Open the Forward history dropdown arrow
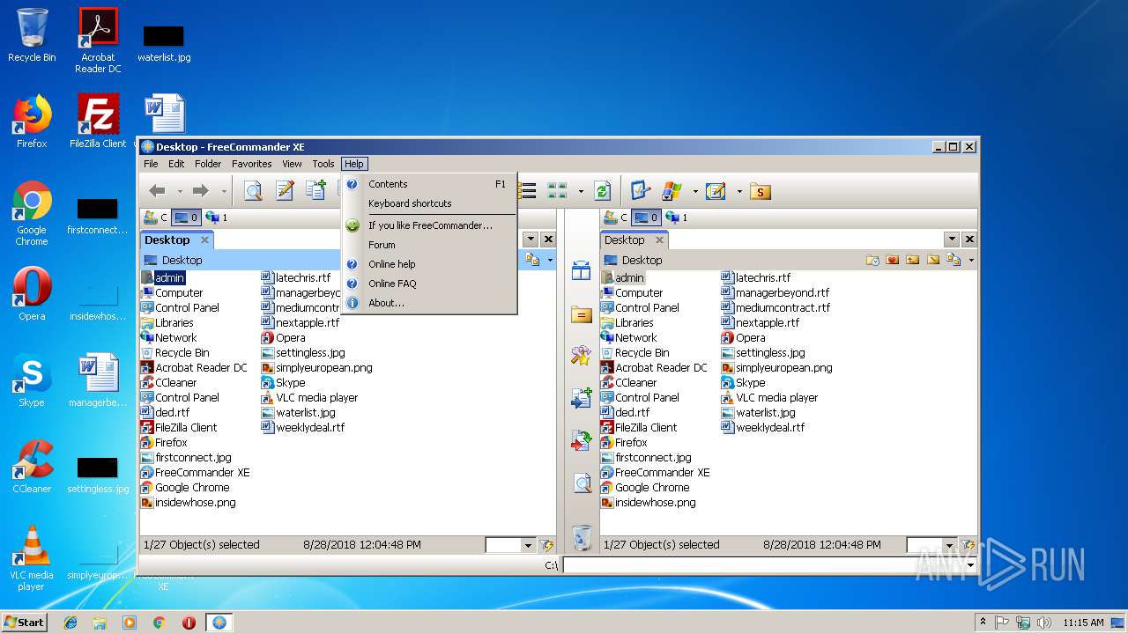Image resolution: width=1128 pixels, height=634 pixels. tap(224, 191)
